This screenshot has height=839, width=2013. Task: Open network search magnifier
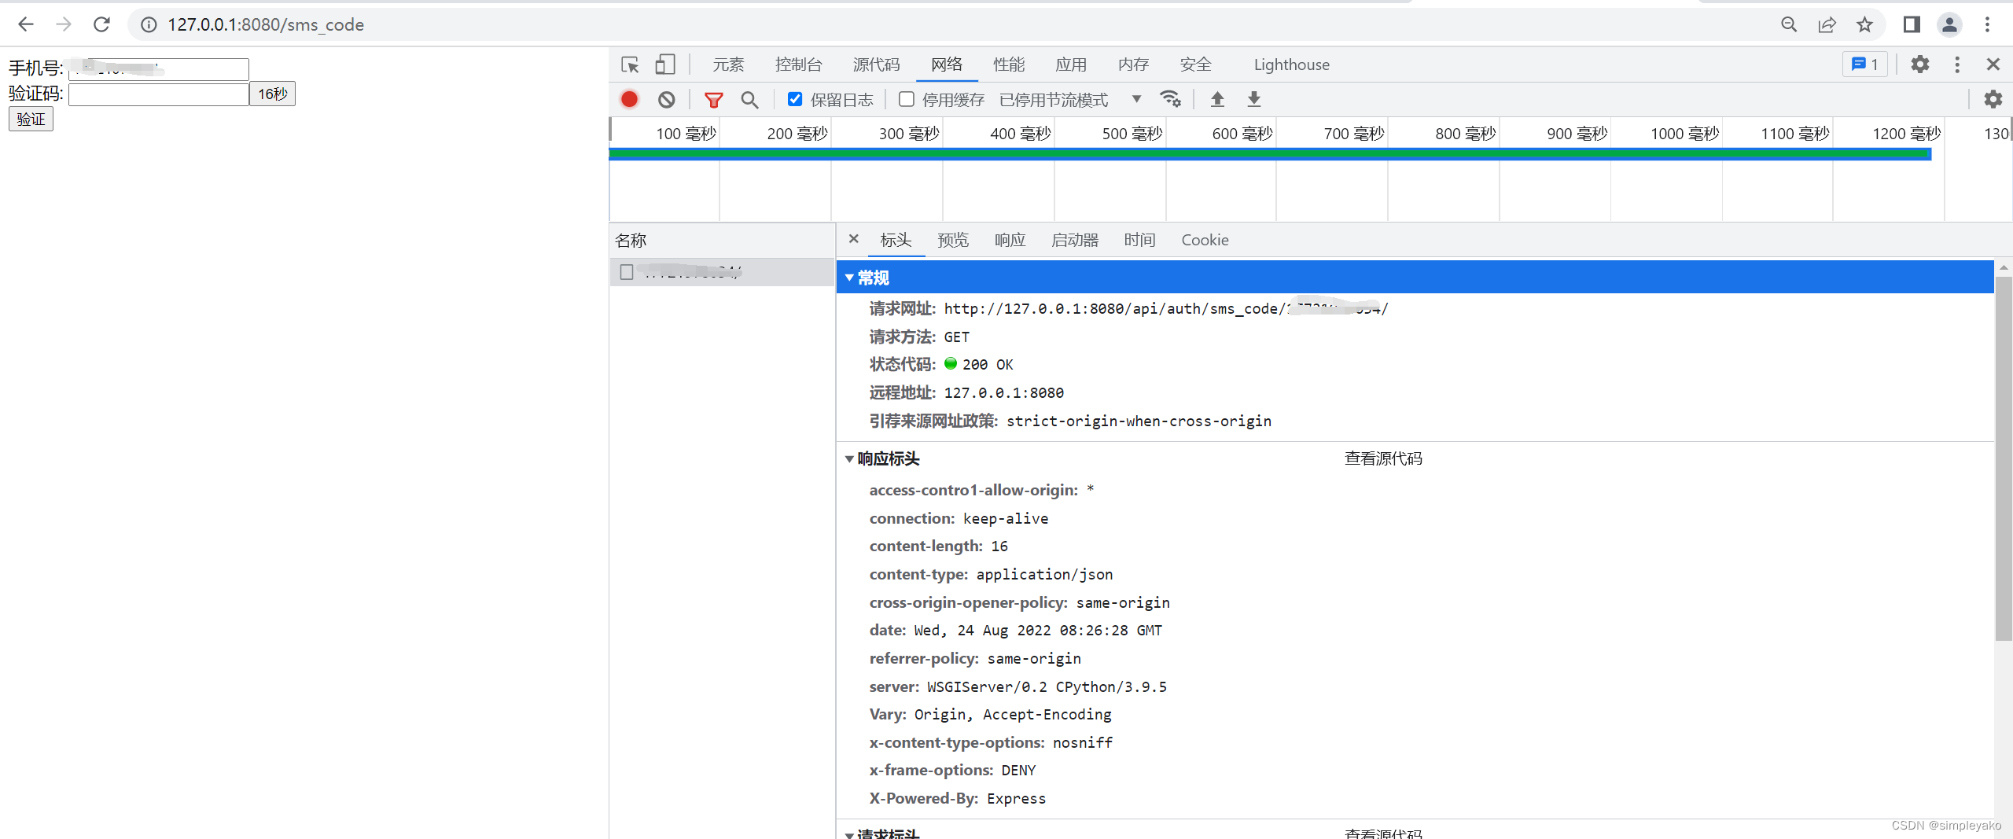749,100
